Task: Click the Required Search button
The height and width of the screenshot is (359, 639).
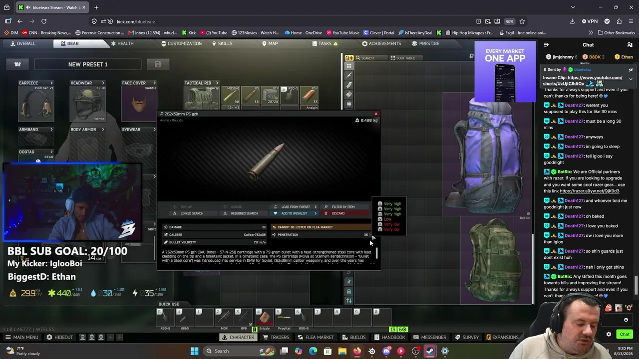Action: (x=244, y=213)
